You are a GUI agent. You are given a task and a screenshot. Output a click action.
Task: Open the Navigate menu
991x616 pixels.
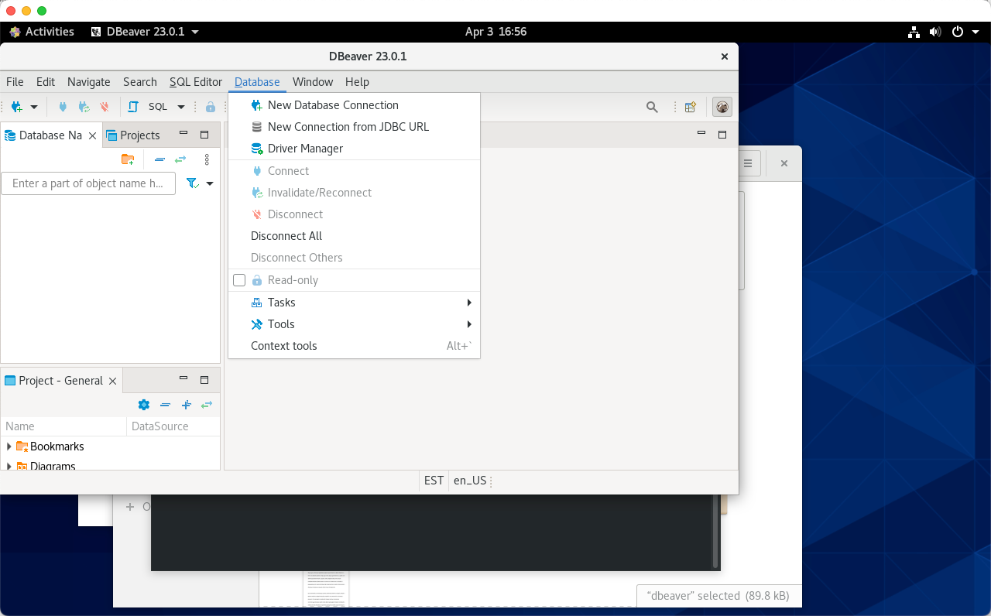point(89,81)
